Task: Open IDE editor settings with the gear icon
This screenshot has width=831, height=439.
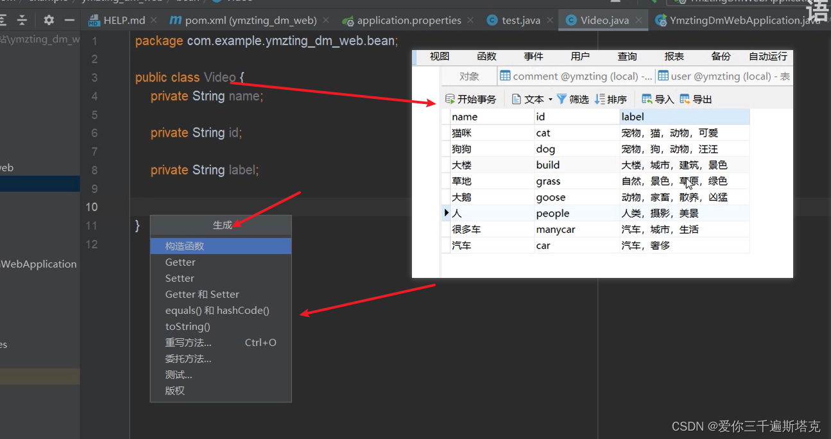Action: (48, 20)
